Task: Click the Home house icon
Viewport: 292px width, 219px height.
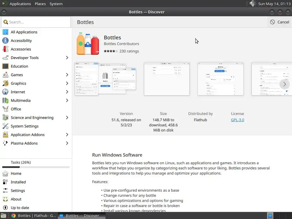Action: point(5,174)
